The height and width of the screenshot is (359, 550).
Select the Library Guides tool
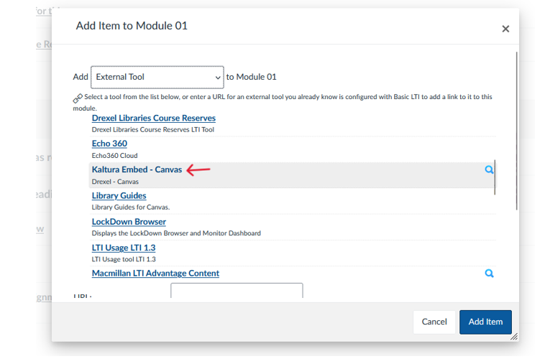(x=119, y=196)
